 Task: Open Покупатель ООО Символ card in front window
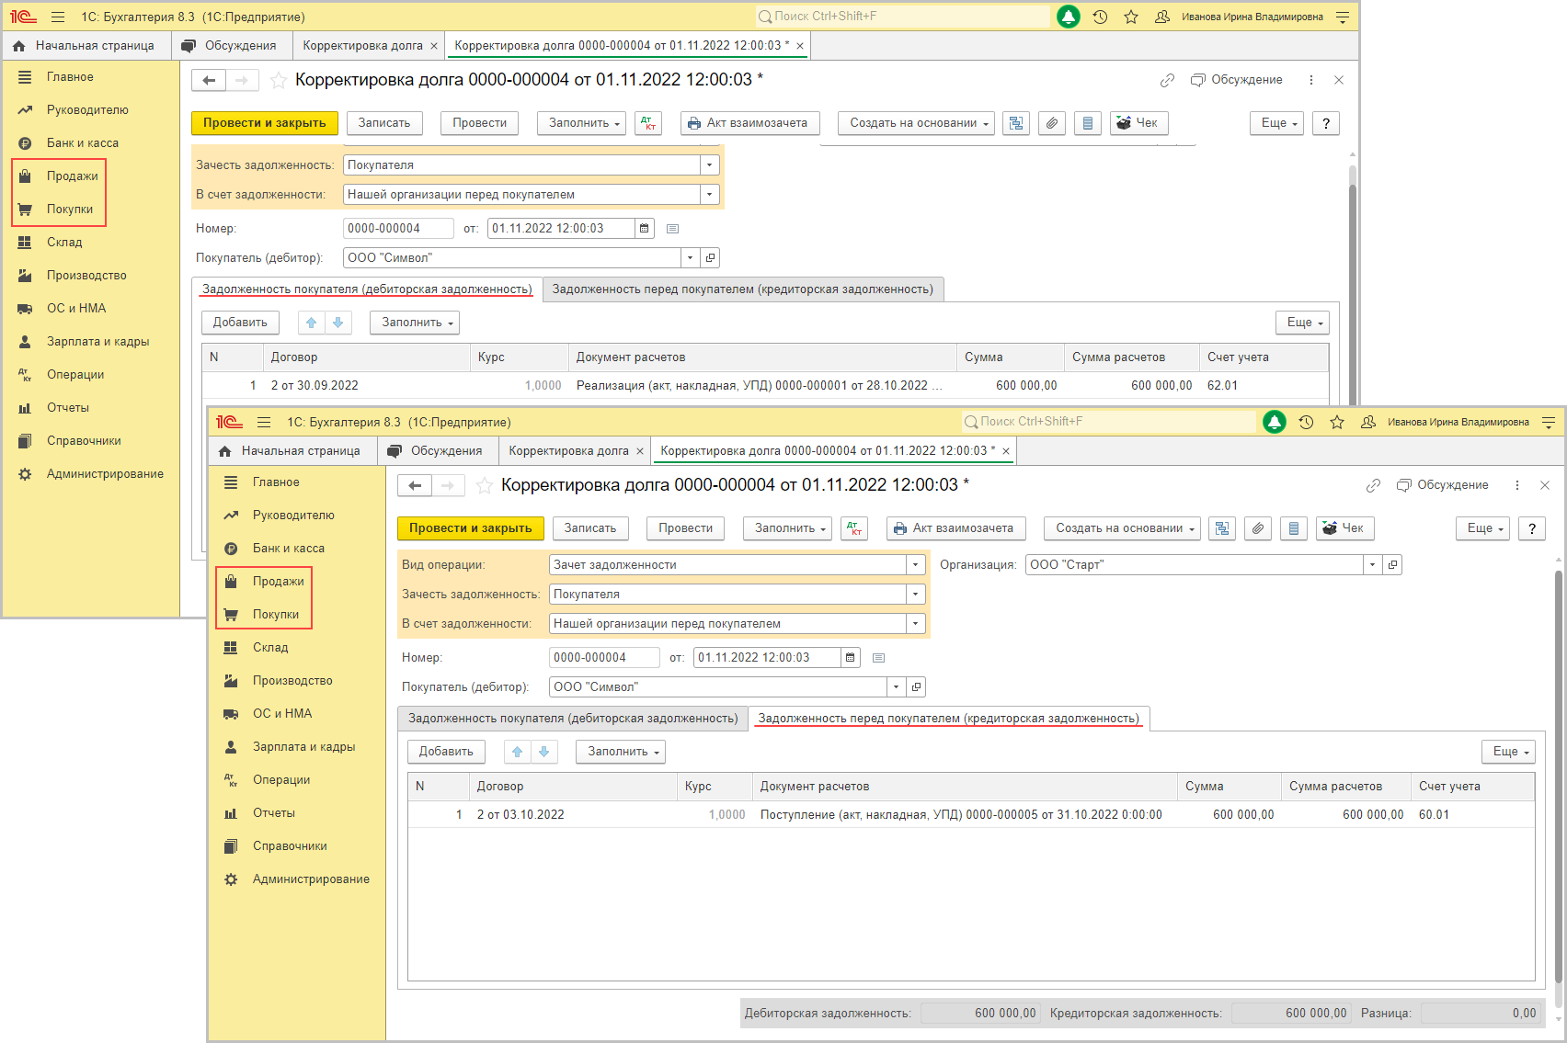click(916, 687)
